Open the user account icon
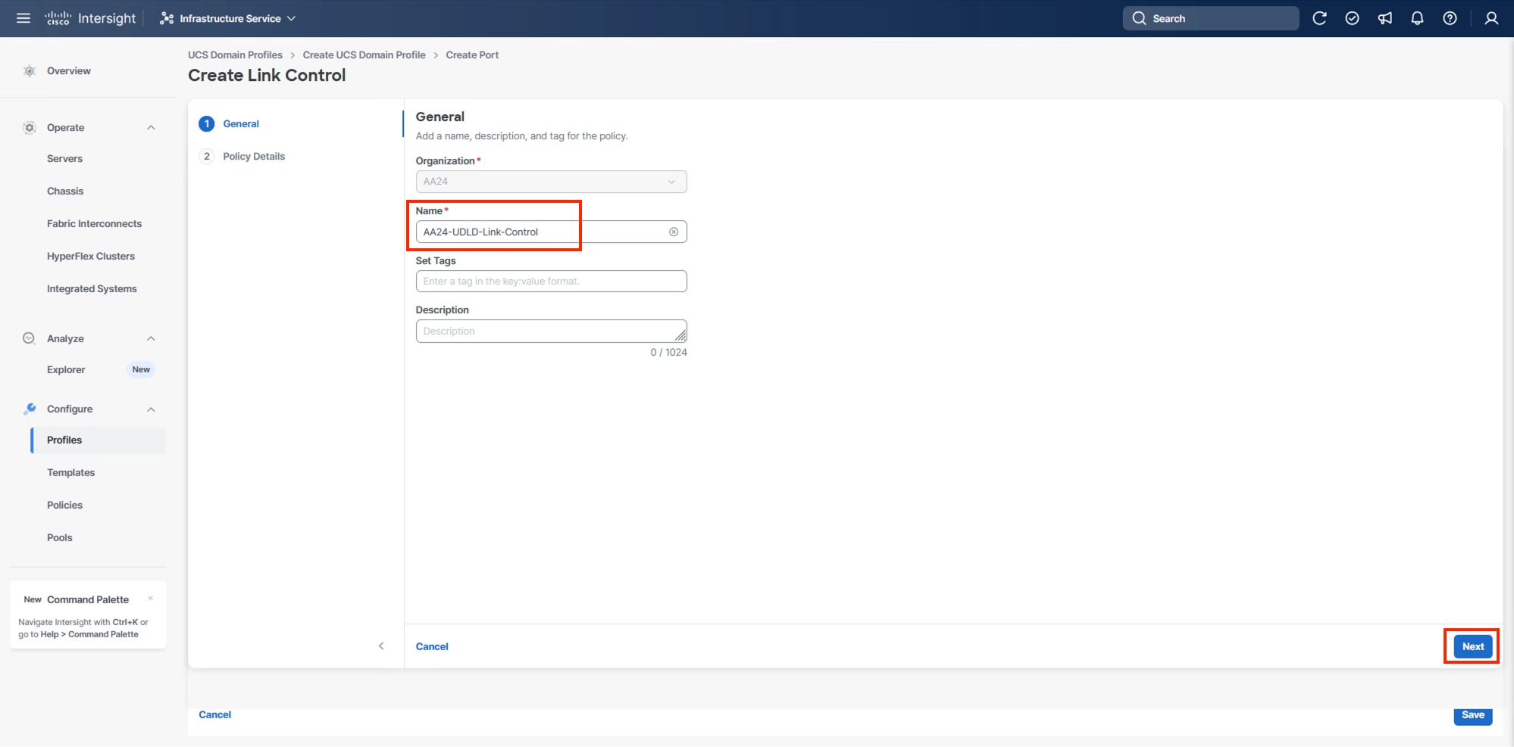Screen dimensions: 1514x747 click(x=1491, y=18)
